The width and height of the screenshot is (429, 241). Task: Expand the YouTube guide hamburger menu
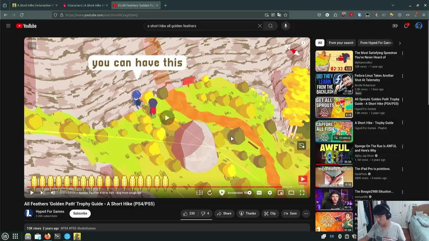(8, 26)
